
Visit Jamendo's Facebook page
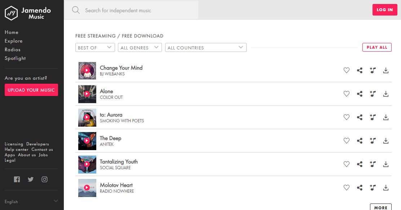pyautogui.click(x=17, y=179)
